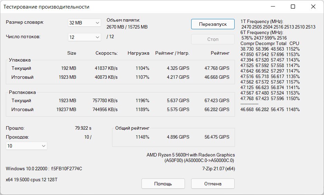
Task: Click the AMD Ryzen 5 5600H processor text
Action: (190, 155)
